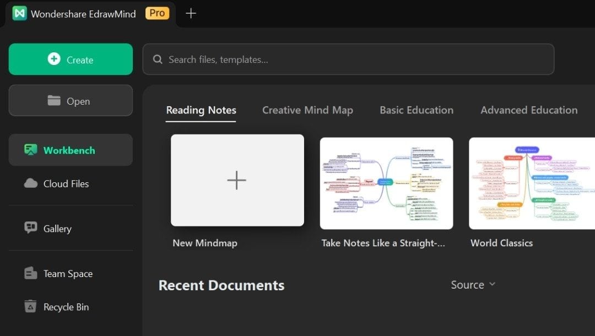
Task: Focus the Search files, templates field
Action: [x=348, y=59]
